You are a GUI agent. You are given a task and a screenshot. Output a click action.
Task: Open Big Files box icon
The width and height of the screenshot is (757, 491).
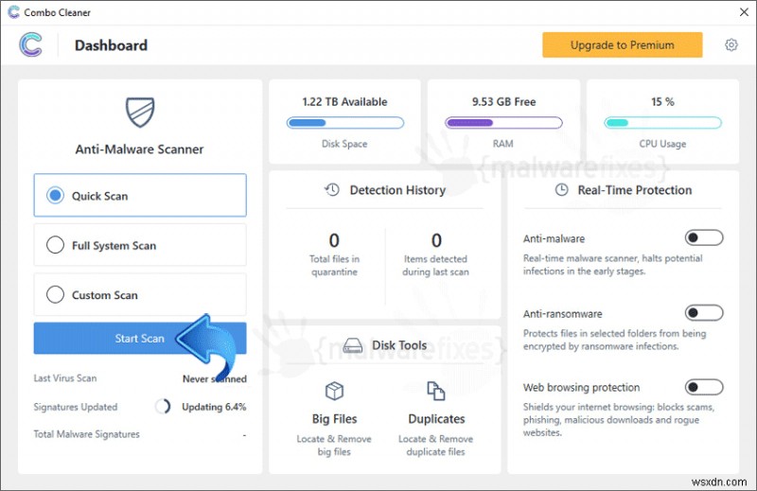click(x=334, y=391)
